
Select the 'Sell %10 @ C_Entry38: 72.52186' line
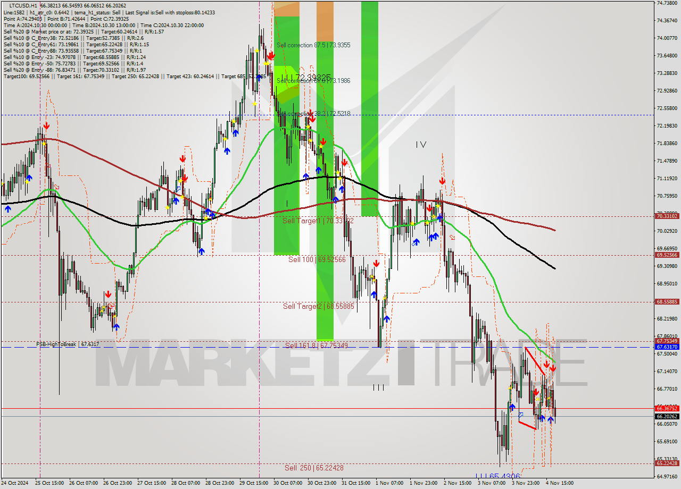click(x=73, y=38)
